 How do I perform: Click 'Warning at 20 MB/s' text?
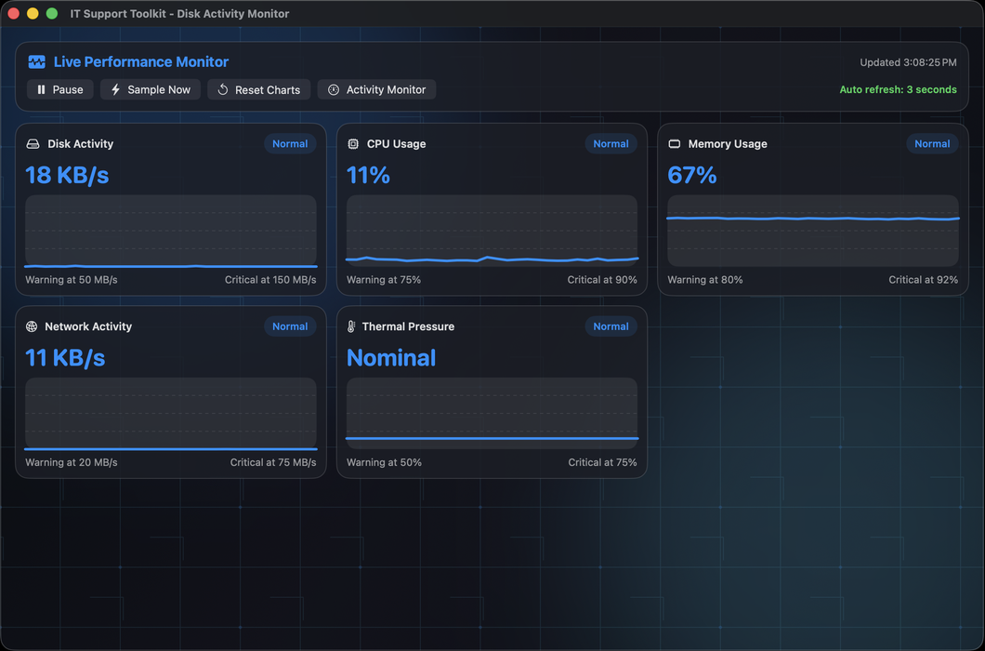pyautogui.click(x=71, y=462)
